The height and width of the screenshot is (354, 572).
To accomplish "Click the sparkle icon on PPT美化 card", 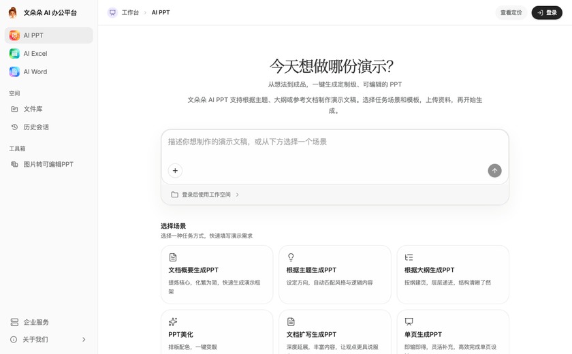I will pos(173,321).
